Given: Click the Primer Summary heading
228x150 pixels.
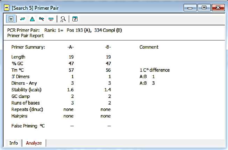Looking at the screenshot, I should (x=28, y=47).
